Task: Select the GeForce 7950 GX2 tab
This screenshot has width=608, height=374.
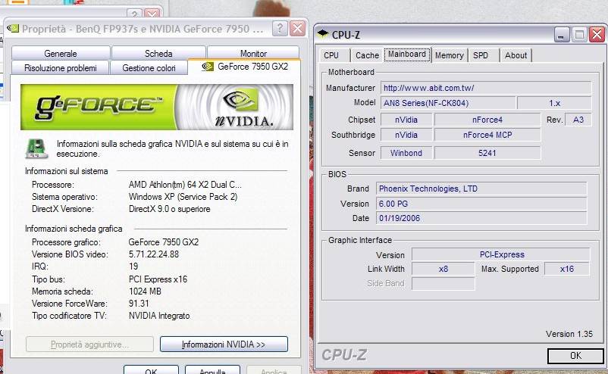Action: pos(244,67)
